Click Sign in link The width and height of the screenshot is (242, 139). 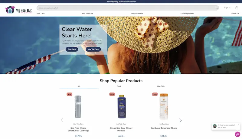pyautogui.click(x=227, y=8)
